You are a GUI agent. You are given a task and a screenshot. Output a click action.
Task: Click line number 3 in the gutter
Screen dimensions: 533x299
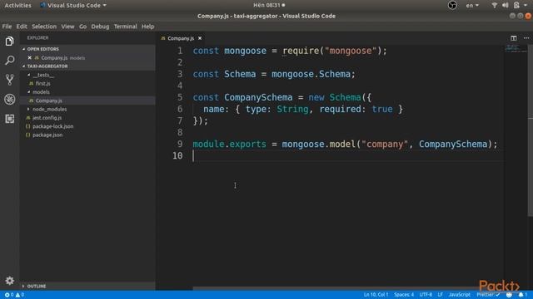[x=180, y=74]
